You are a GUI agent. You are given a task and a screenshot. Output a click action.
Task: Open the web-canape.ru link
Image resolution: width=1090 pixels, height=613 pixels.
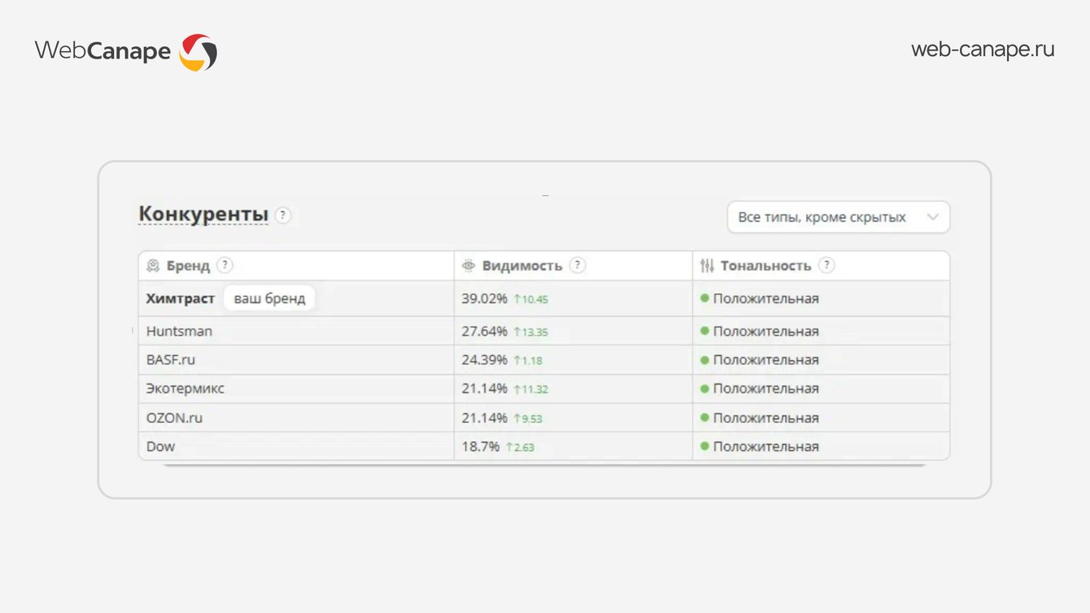point(983,50)
